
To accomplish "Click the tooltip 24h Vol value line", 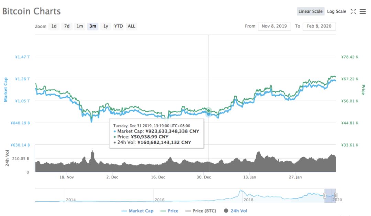I will pyautogui.click(x=153, y=143).
